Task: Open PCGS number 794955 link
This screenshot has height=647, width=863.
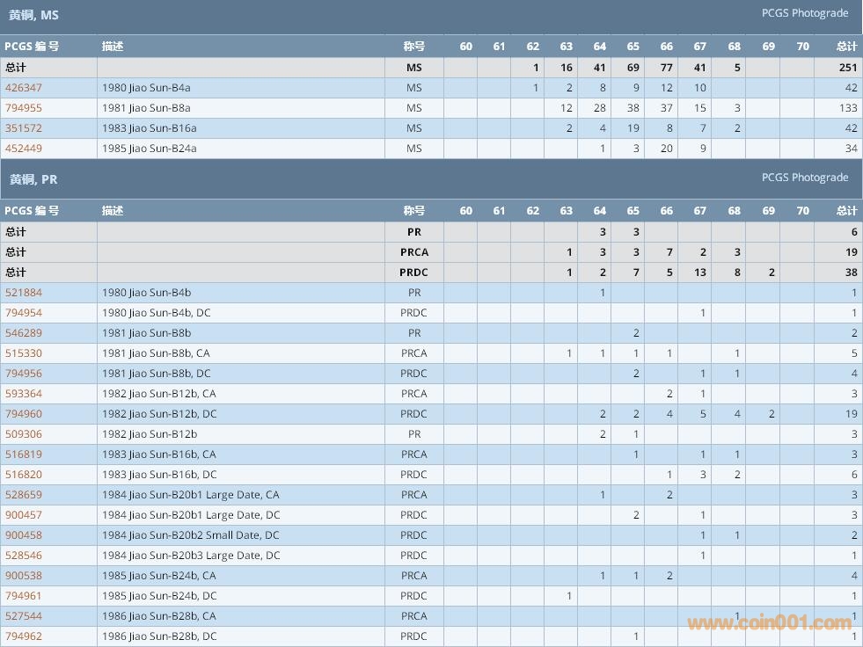Action: coord(24,108)
